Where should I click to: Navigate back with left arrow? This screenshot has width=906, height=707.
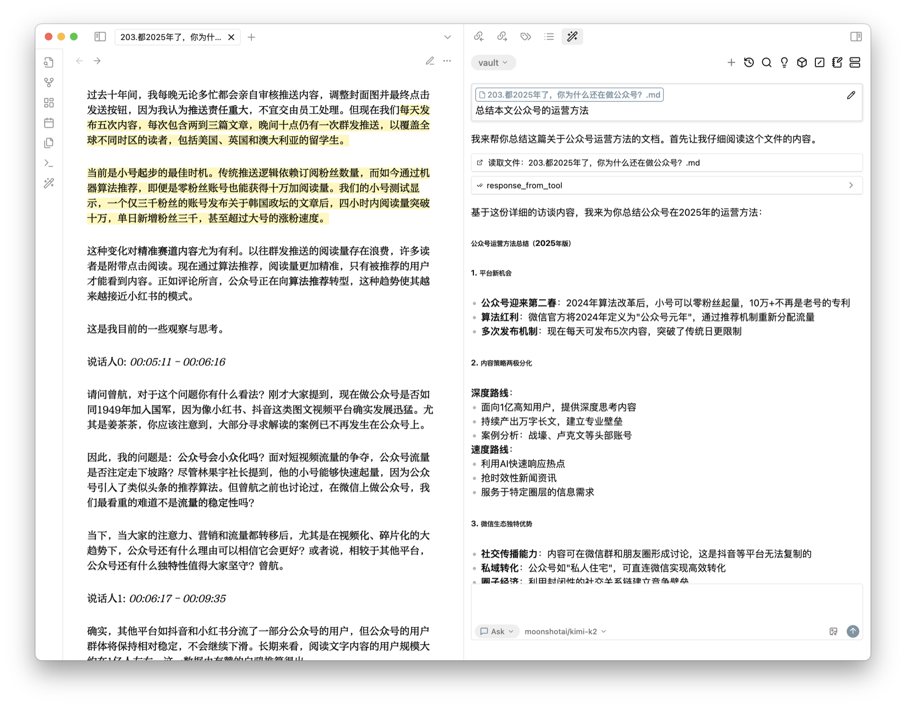pos(79,61)
